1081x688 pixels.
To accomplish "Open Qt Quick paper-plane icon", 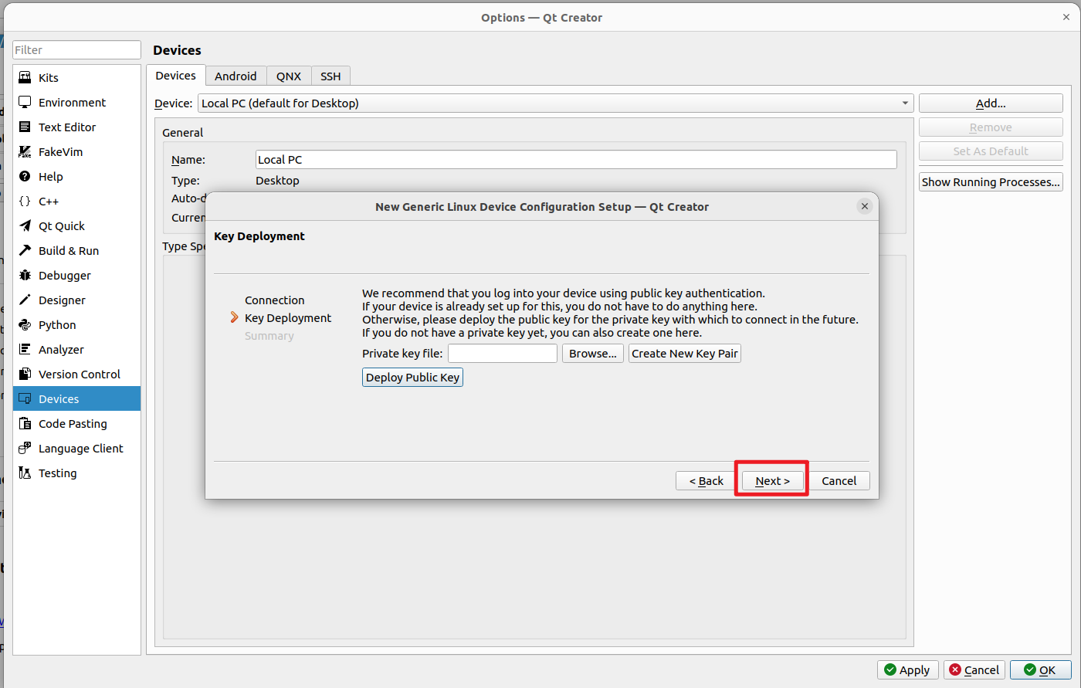I will (x=25, y=225).
